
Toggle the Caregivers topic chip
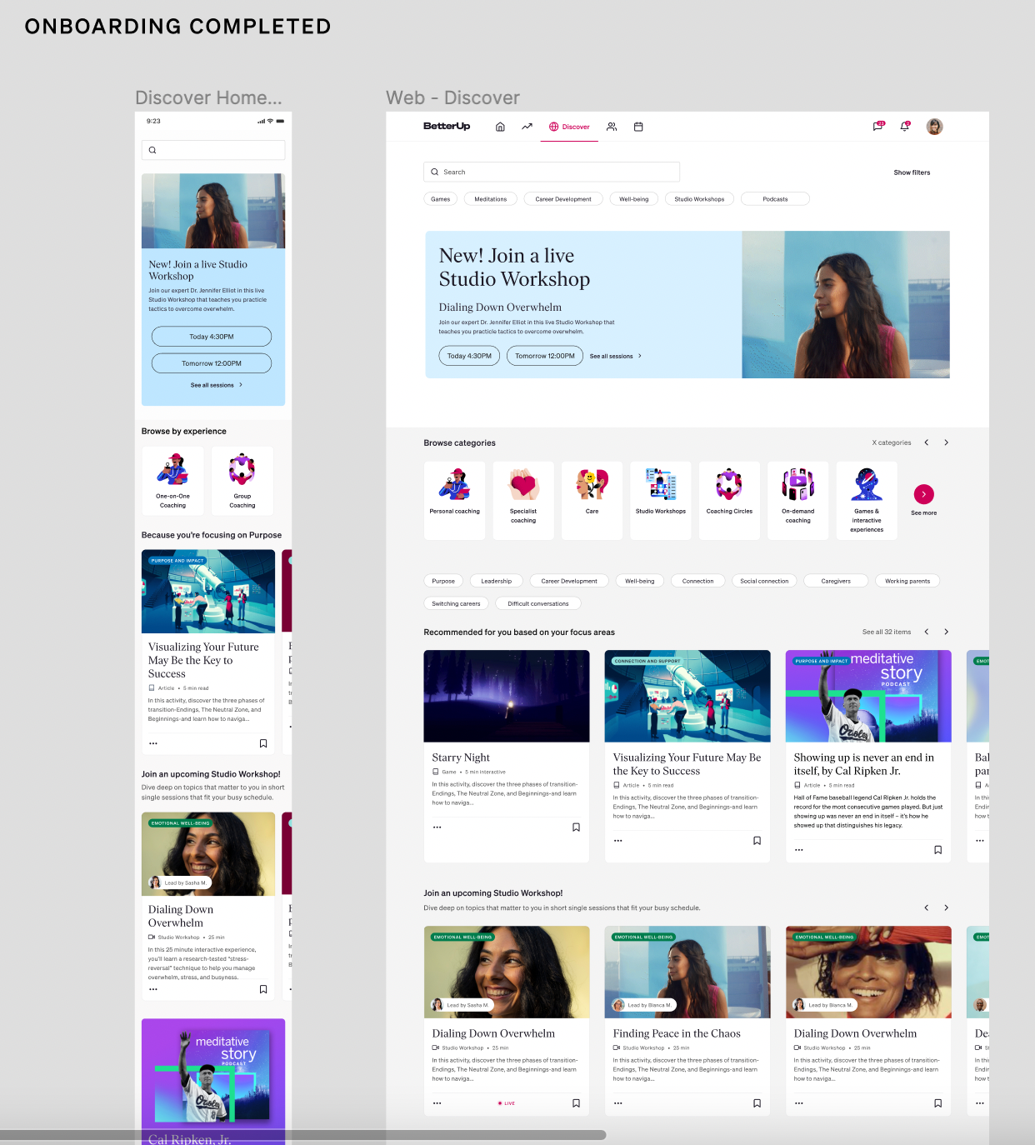pyautogui.click(x=836, y=581)
